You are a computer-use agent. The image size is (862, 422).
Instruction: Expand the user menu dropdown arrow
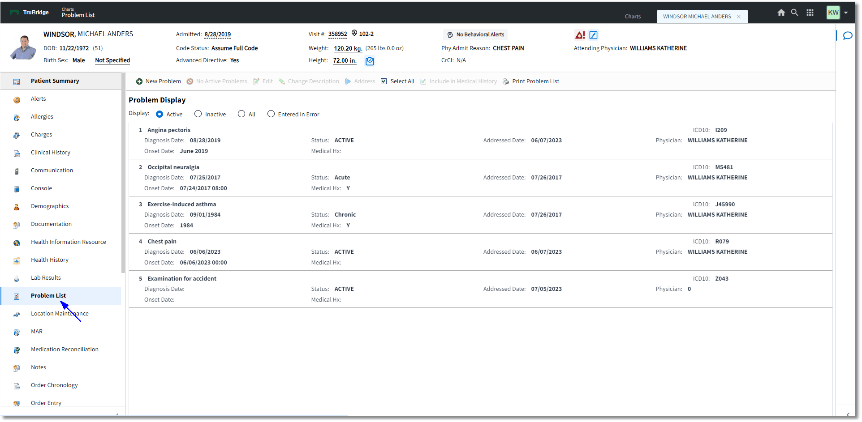pyautogui.click(x=846, y=13)
